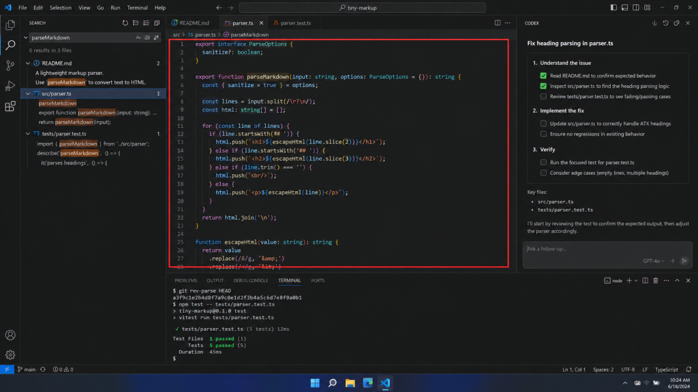Split the editor to the right
This screenshot has width=698, height=392.
[497, 23]
